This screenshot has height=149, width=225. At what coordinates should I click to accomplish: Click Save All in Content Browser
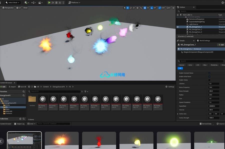(22, 87)
